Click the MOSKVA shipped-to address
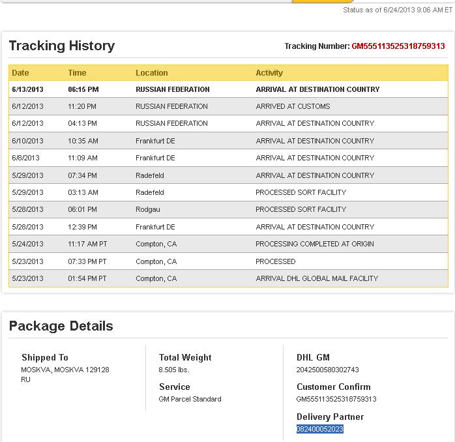The image size is (455, 442). tap(65, 370)
